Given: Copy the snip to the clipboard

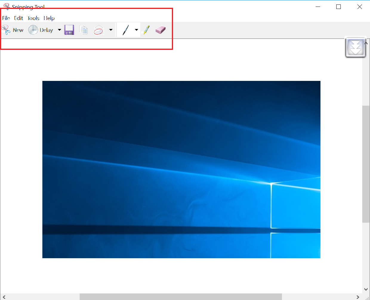Looking at the screenshot, I should tap(84, 30).
